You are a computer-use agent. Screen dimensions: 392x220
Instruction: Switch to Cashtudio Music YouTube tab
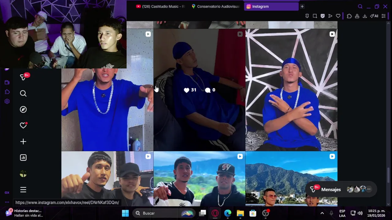pos(160,6)
